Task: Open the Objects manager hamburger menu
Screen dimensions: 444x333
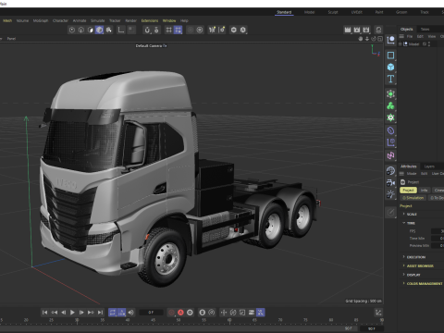Action: pyautogui.click(x=401, y=36)
